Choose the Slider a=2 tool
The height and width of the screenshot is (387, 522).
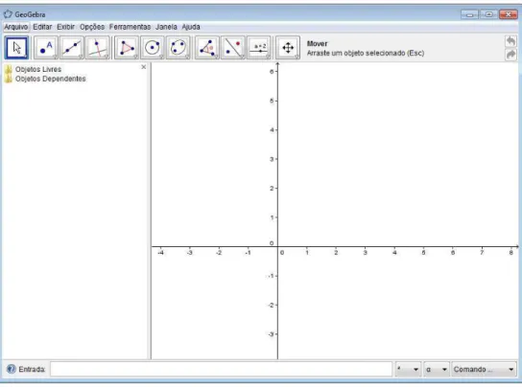coord(259,48)
